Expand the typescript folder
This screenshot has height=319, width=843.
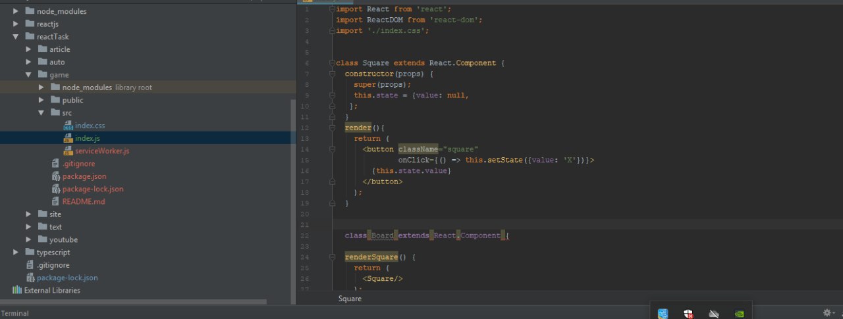[16, 252]
